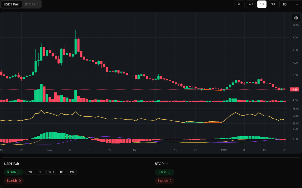Image resolution: width=302 pixels, height=188 pixels.
Task: Select the 1D chip in the bottom panel
Action: 61,172
